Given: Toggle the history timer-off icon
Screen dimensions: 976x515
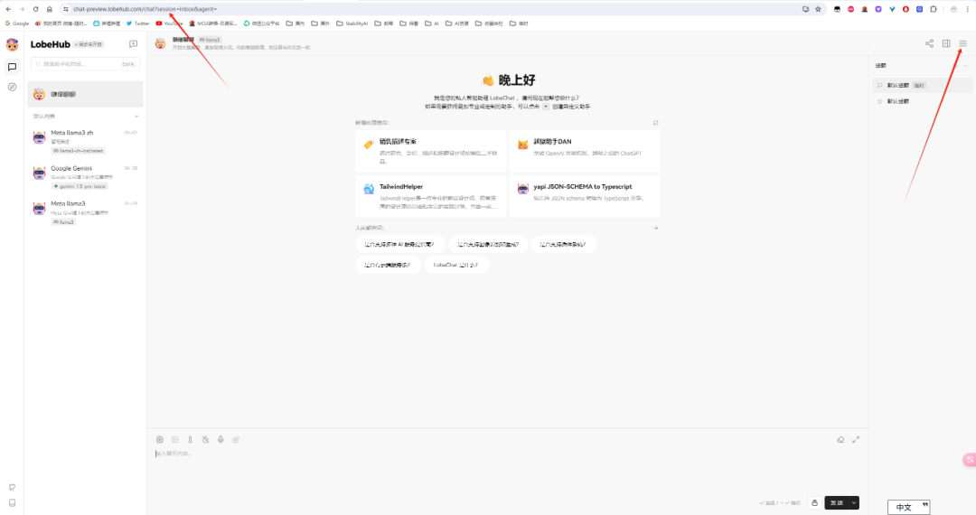Looking at the screenshot, I should point(205,440).
